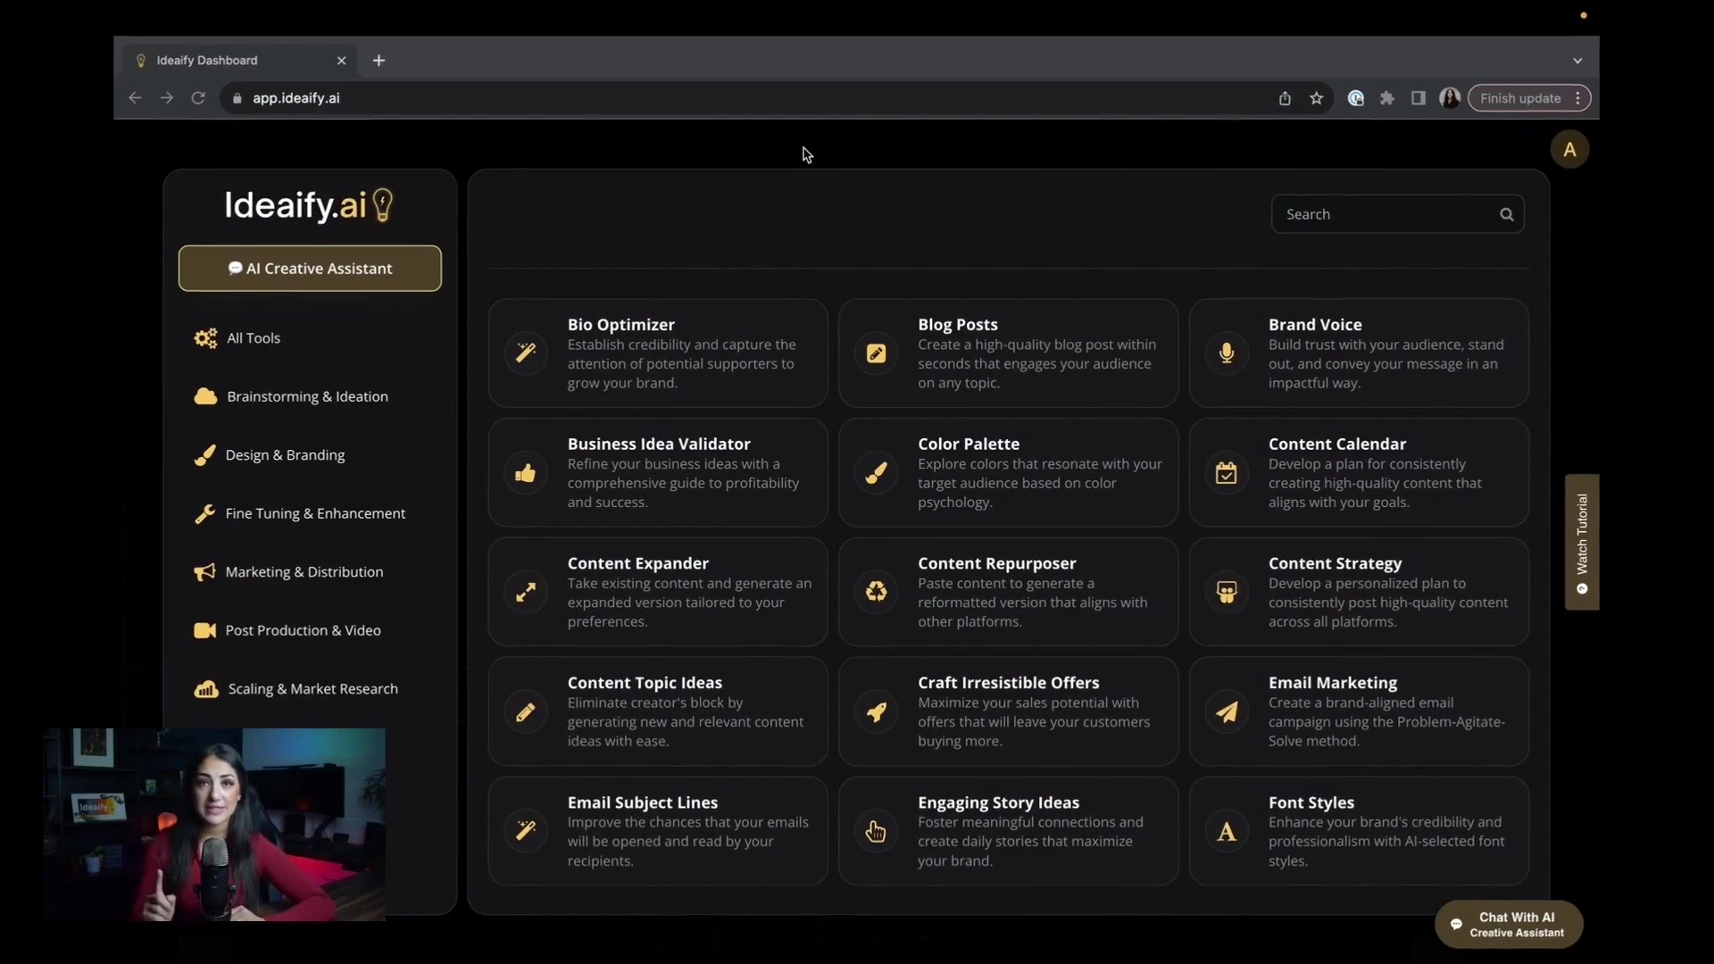Click the Business Idea Validator thumbs-up icon

[x=526, y=472]
